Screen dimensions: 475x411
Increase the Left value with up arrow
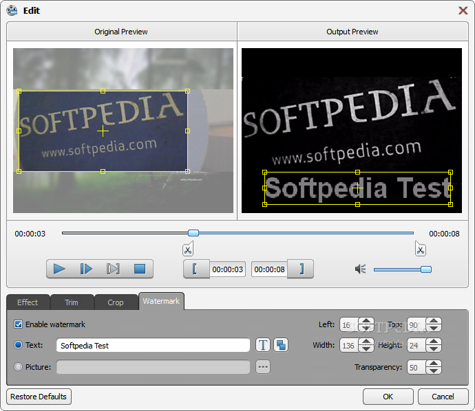coord(366,321)
